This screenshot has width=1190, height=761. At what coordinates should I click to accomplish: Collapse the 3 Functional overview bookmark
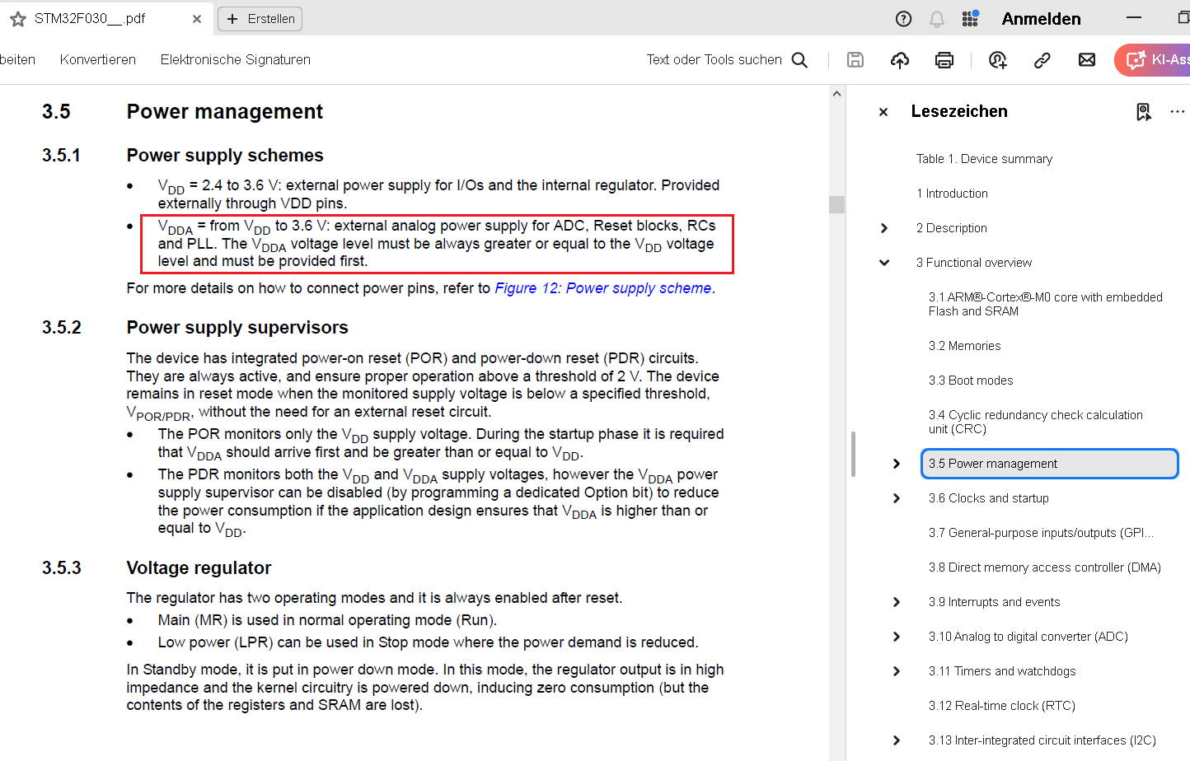tap(884, 263)
